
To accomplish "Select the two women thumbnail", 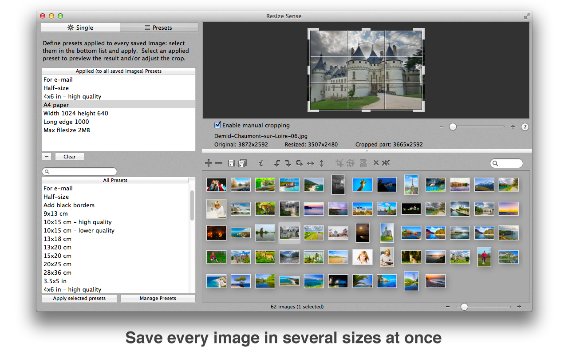I will click(x=216, y=185).
